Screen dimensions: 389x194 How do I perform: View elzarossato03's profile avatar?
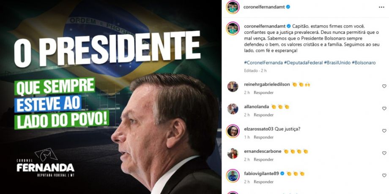coord(233,131)
